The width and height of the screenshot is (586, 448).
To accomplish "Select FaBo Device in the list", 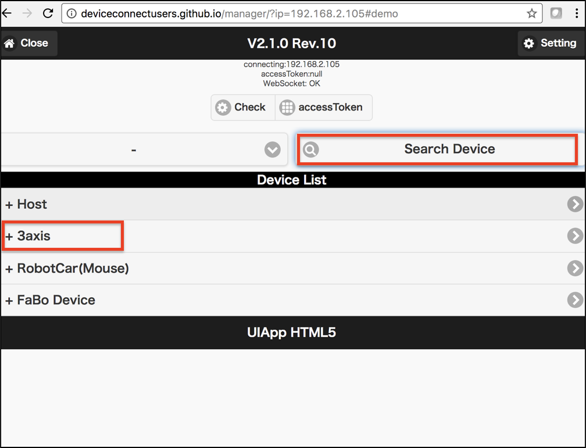I will pos(56,300).
